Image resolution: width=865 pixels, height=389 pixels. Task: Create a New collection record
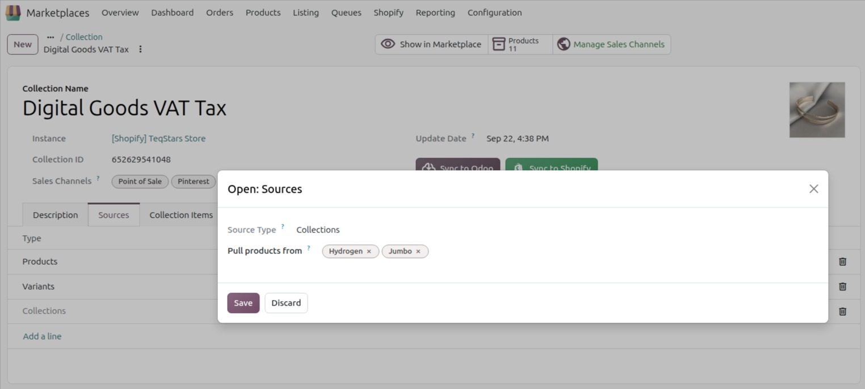tap(23, 44)
